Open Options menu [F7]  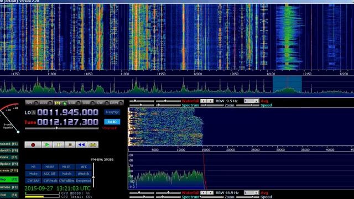click(x=9, y=157)
